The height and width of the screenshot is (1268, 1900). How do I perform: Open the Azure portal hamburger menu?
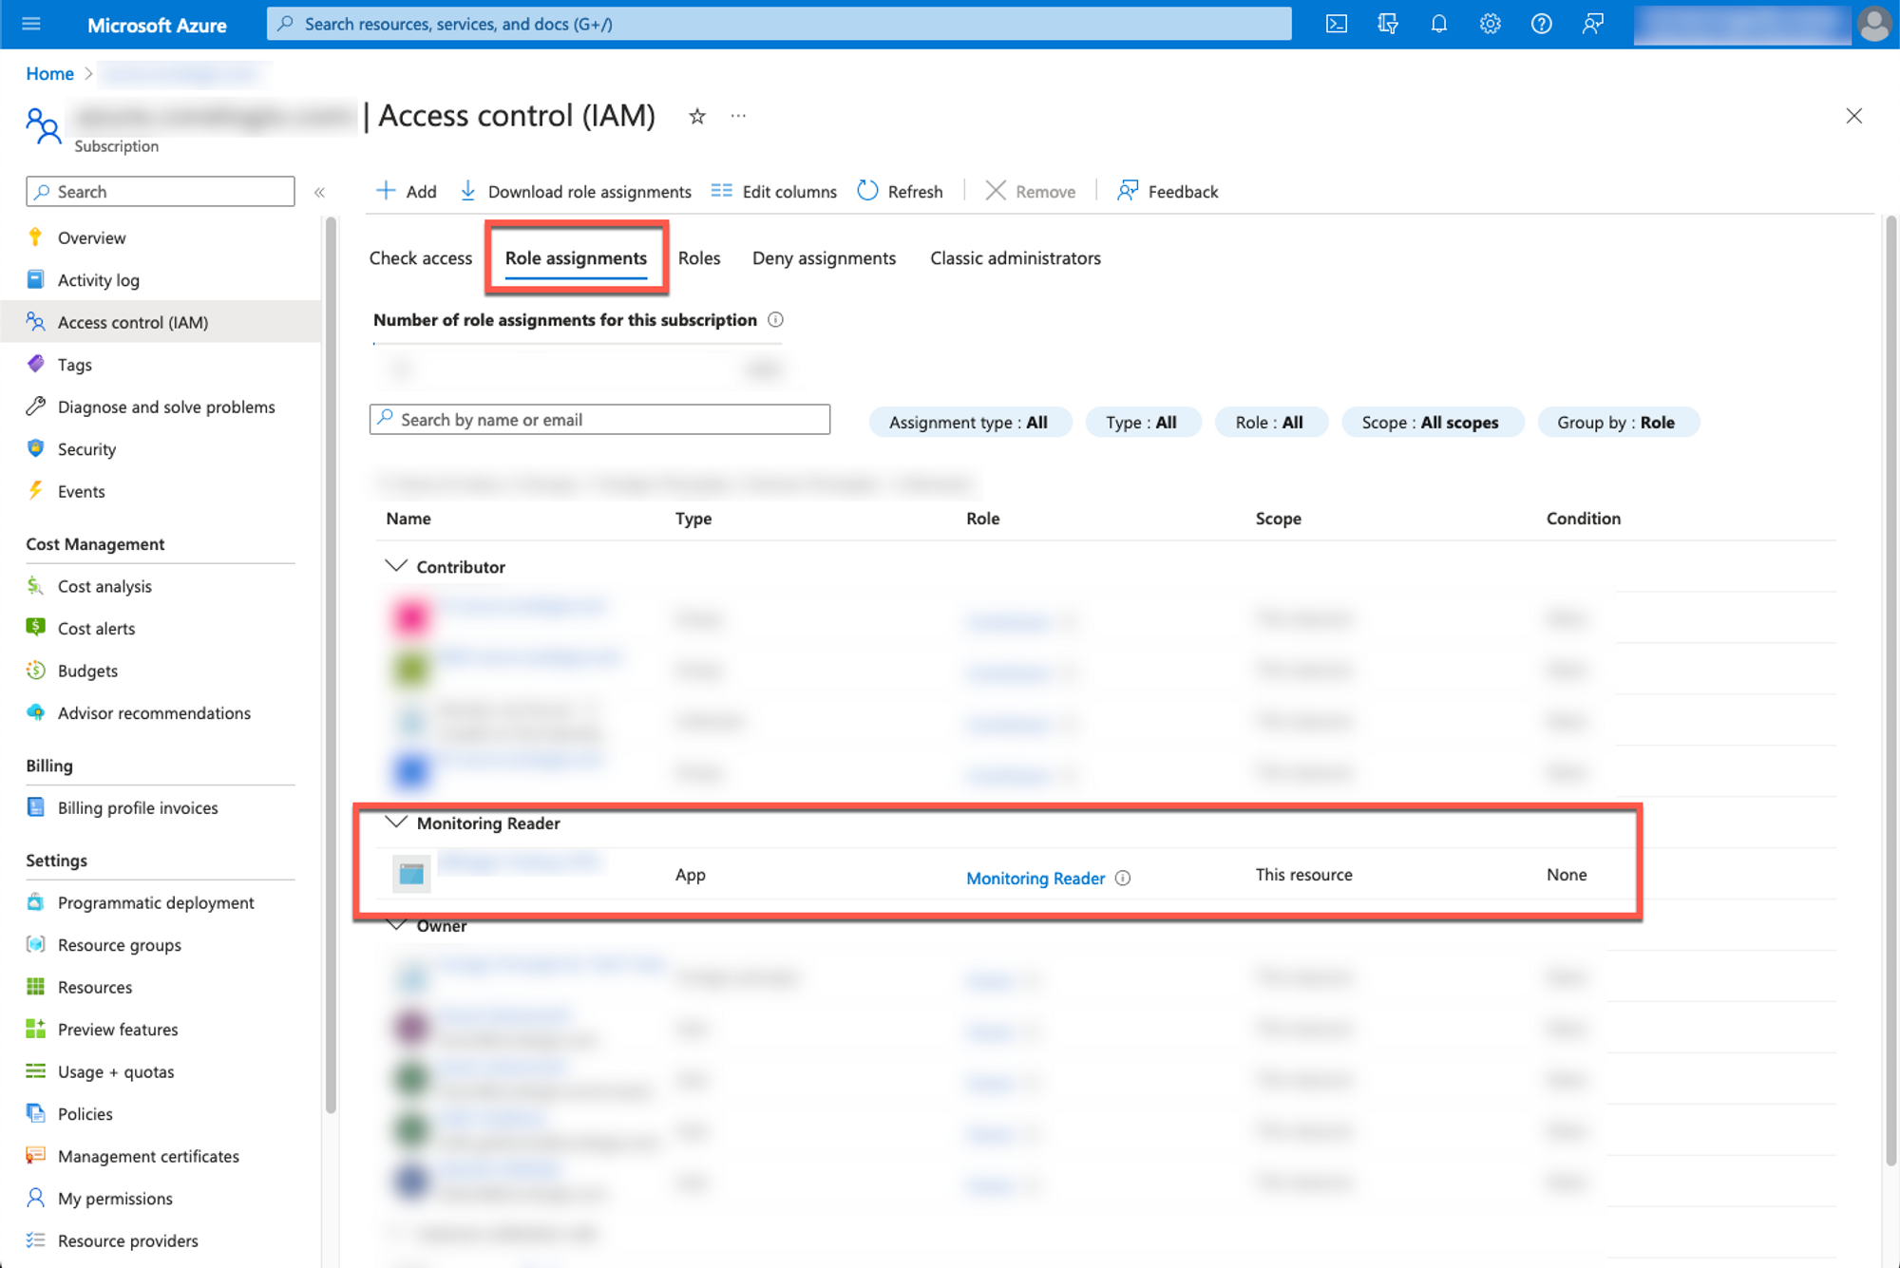(31, 24)
